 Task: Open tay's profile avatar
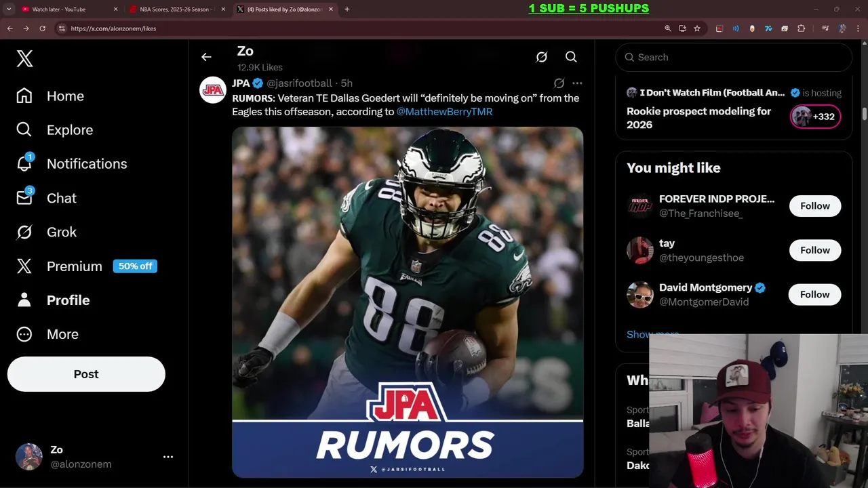[640, 250]
